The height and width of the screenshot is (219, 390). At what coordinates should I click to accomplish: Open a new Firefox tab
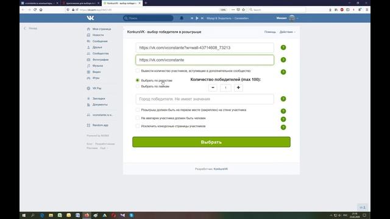[146, 3]
